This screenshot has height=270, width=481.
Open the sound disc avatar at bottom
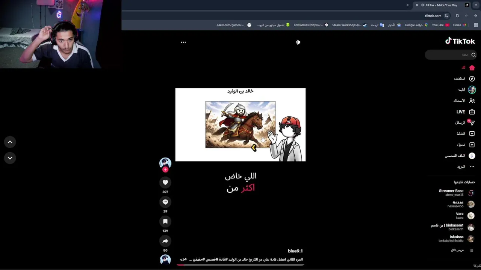tap(165, 259)
